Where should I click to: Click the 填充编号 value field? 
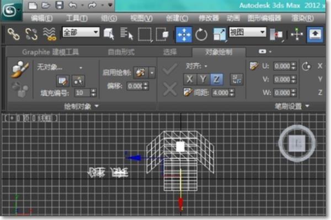pyautogui.click(x=83, y=93)
